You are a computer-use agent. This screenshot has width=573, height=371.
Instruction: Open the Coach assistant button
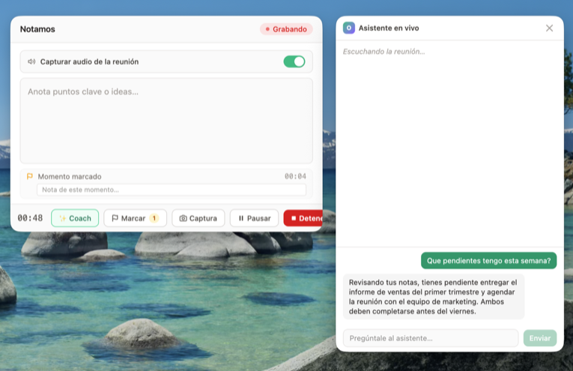[x=75, y=218]
